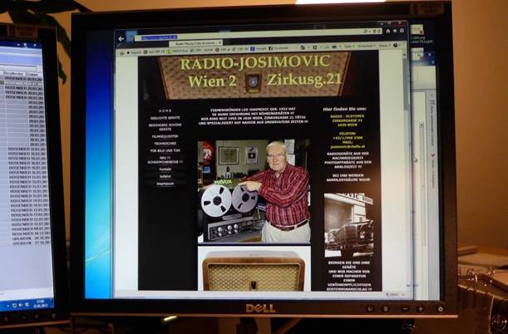Click the network icon in left monitor tray

coord(14,305)
